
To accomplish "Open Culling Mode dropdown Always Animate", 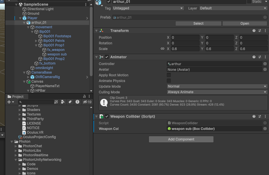I will [x=217, y=92].
